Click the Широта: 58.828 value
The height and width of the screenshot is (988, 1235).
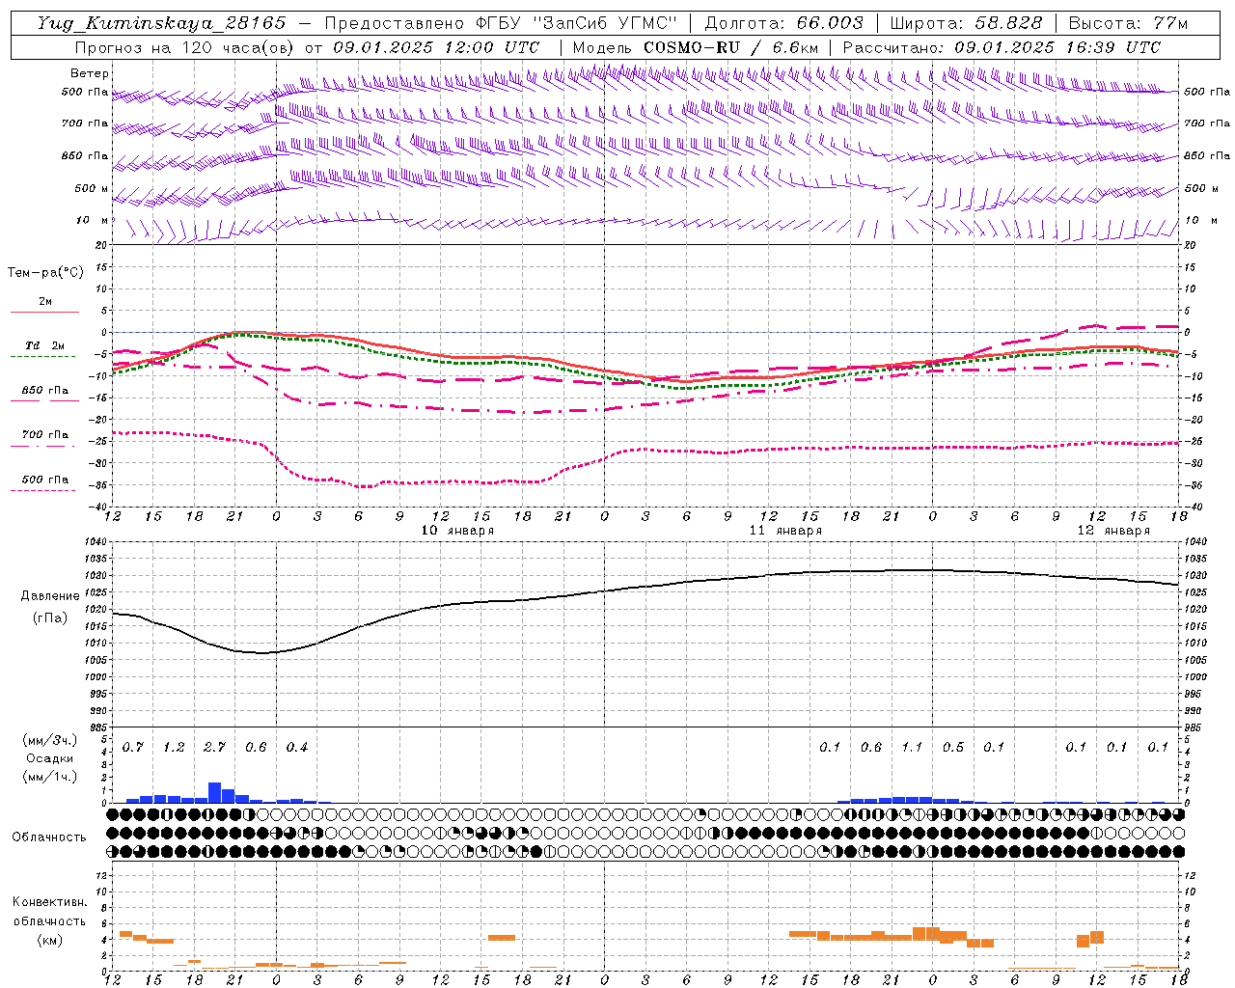(x=966, y=23)
